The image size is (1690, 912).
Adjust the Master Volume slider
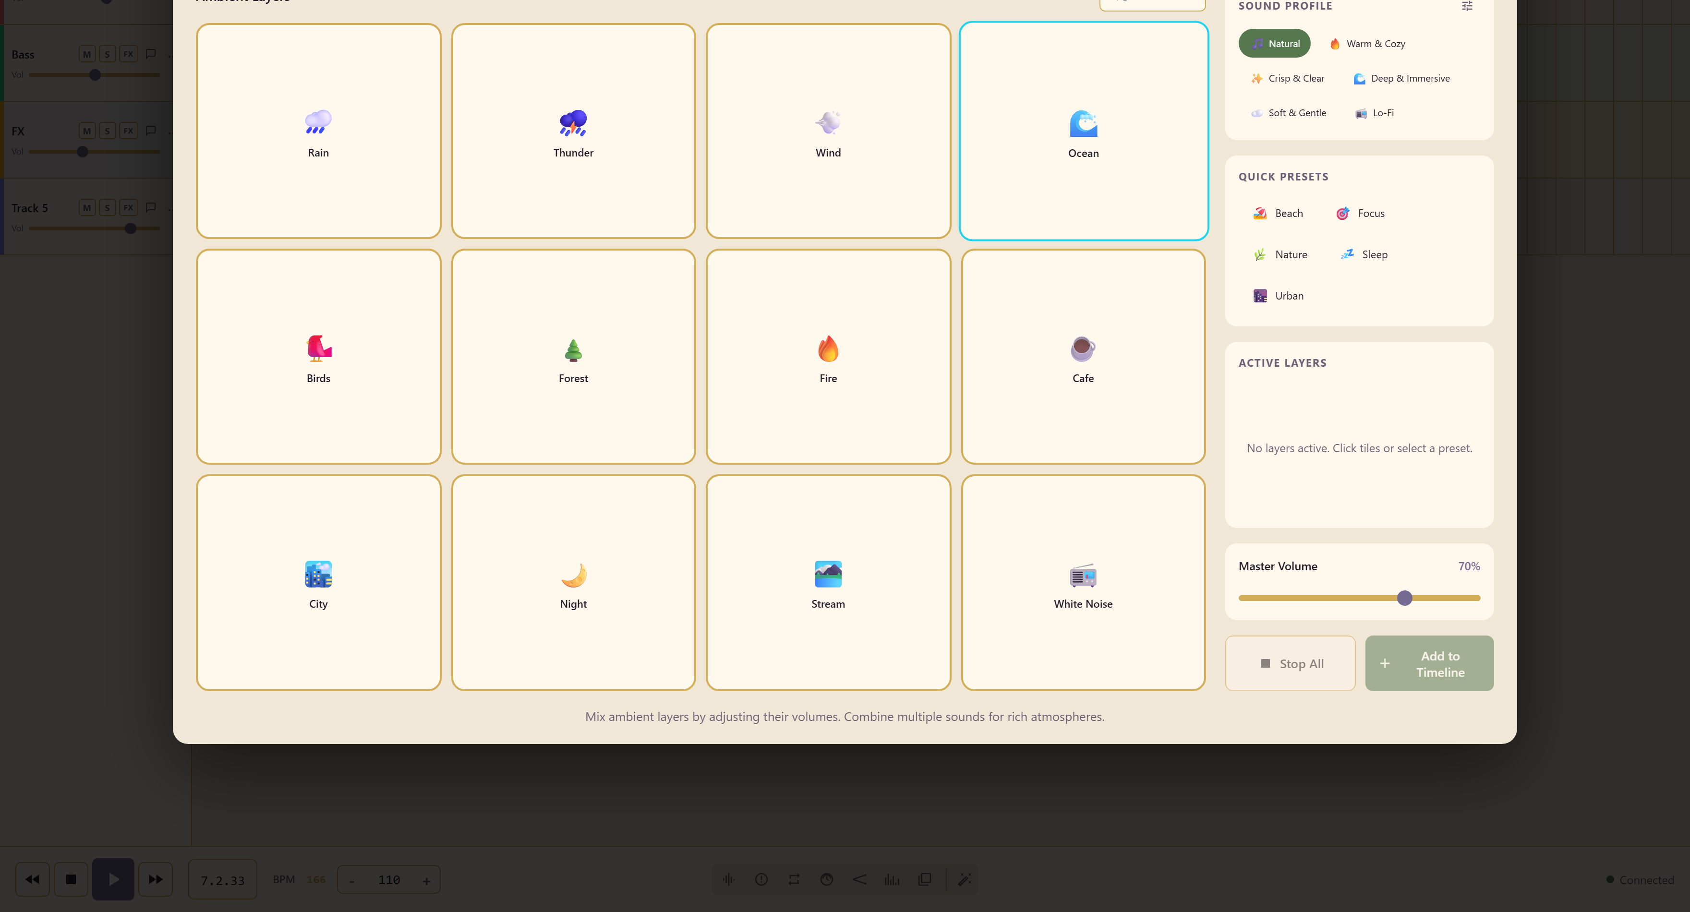coord(1359,598)
